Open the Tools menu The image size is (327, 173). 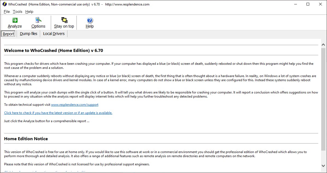click(x=17, y=11)
